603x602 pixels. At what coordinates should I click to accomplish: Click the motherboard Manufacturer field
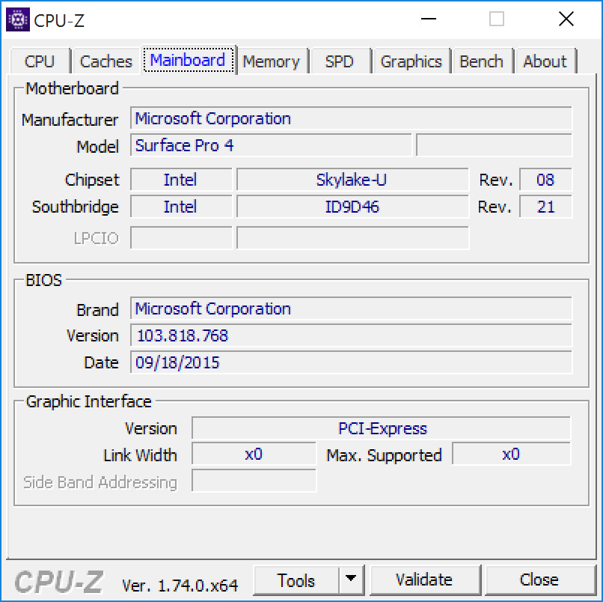tap(351, 118)
